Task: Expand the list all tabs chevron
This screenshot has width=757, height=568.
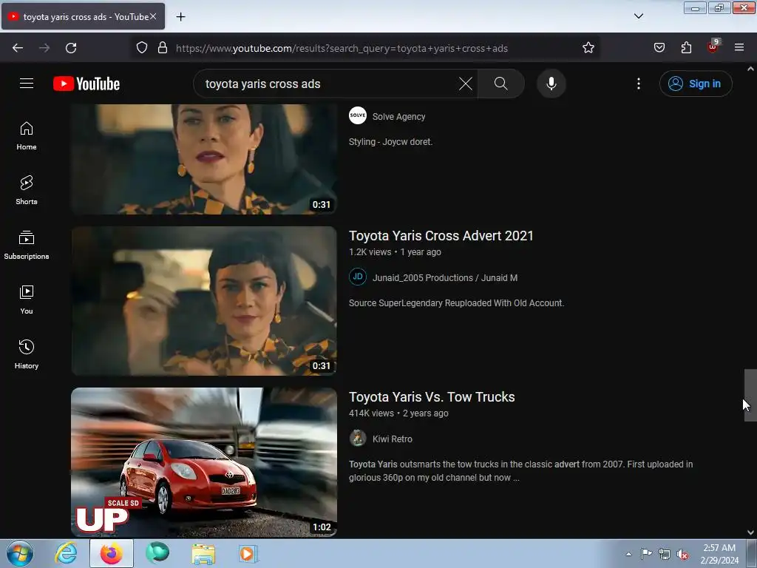Action: 638,16
